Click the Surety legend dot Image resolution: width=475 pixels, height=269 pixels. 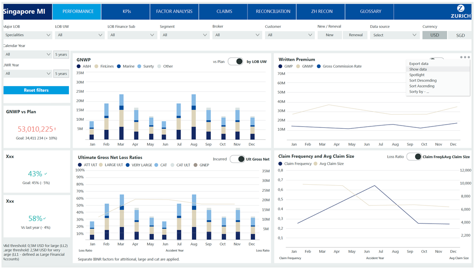coord(140,66)
